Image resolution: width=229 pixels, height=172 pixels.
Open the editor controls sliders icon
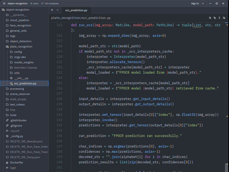click(x=224, y=18)
